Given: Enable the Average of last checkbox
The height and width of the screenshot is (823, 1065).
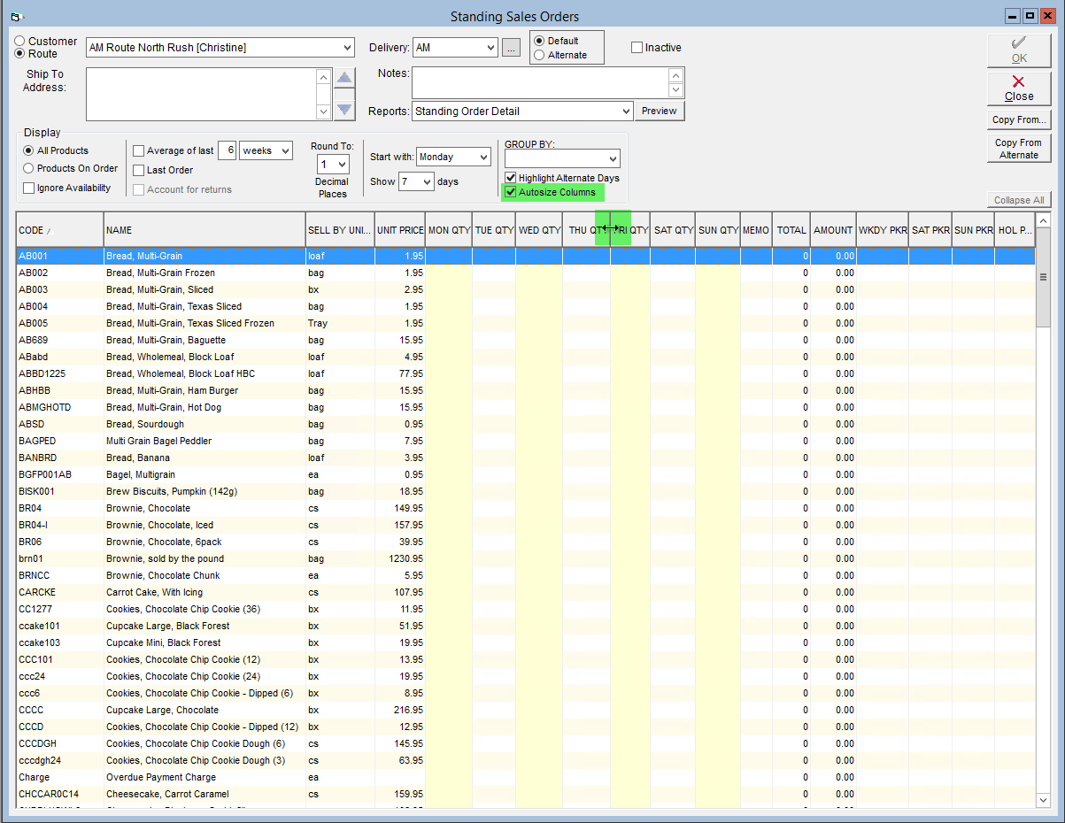Looking at the screenshot, I should pos(138,151).
